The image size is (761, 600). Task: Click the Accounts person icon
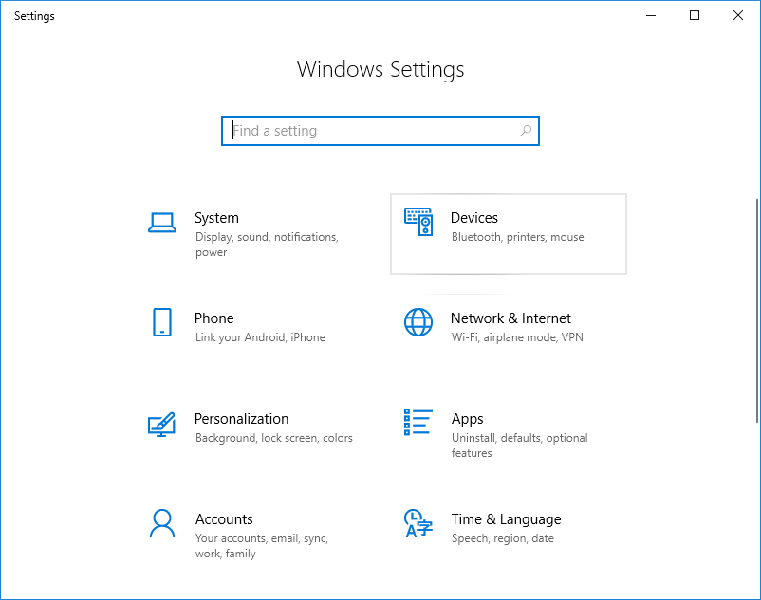(x=162, y=523)
